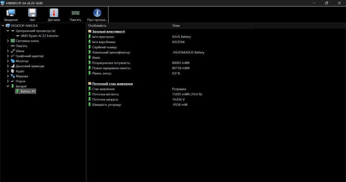Click the Особливість column header
The image size is (346, 182).
click(97, 26)
